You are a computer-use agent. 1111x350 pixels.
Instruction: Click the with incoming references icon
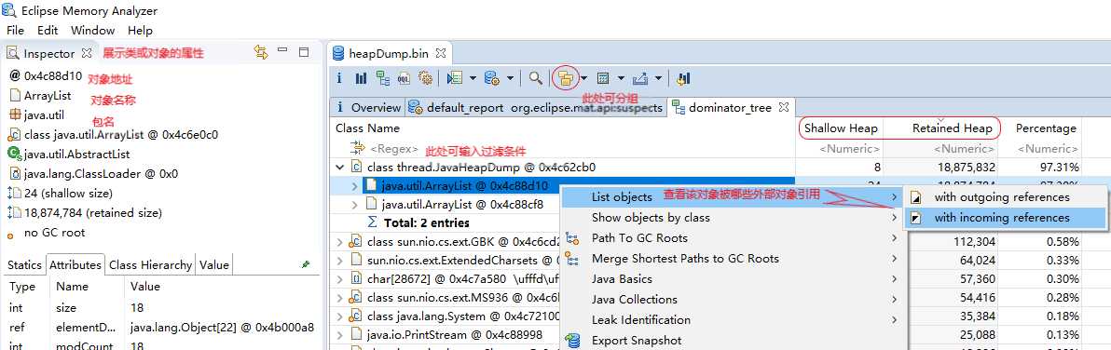916,218
